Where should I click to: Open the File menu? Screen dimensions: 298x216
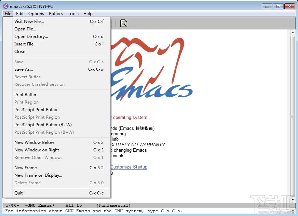point(8,14)
